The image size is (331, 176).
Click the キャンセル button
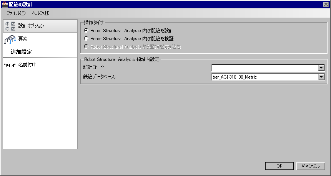click(x=311, y=166)
